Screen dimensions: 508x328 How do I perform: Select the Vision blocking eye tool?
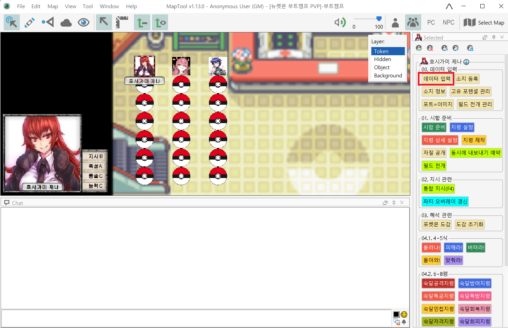pyautogui.click(x=84, y=23)
